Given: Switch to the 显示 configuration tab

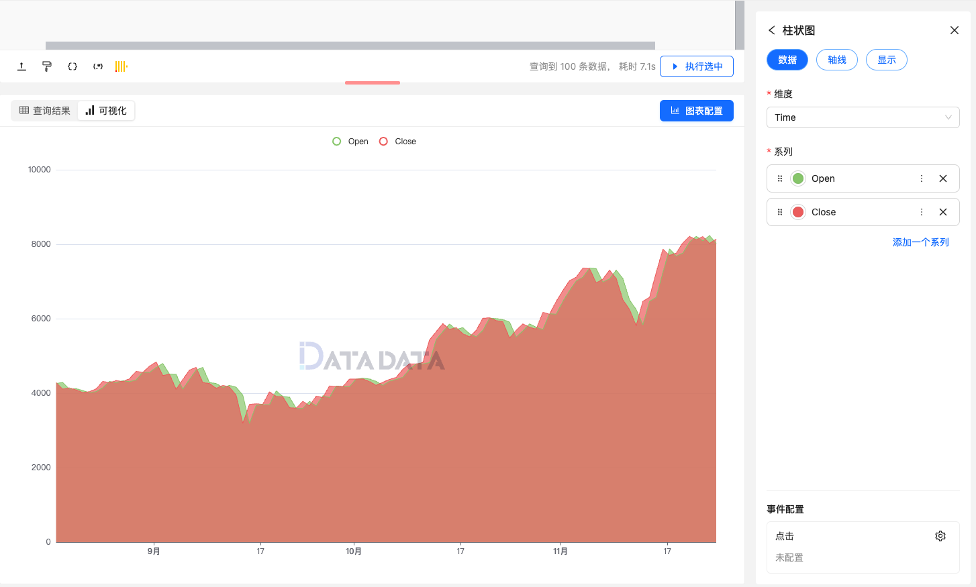Looking at the screenshot, I should 886,60.
